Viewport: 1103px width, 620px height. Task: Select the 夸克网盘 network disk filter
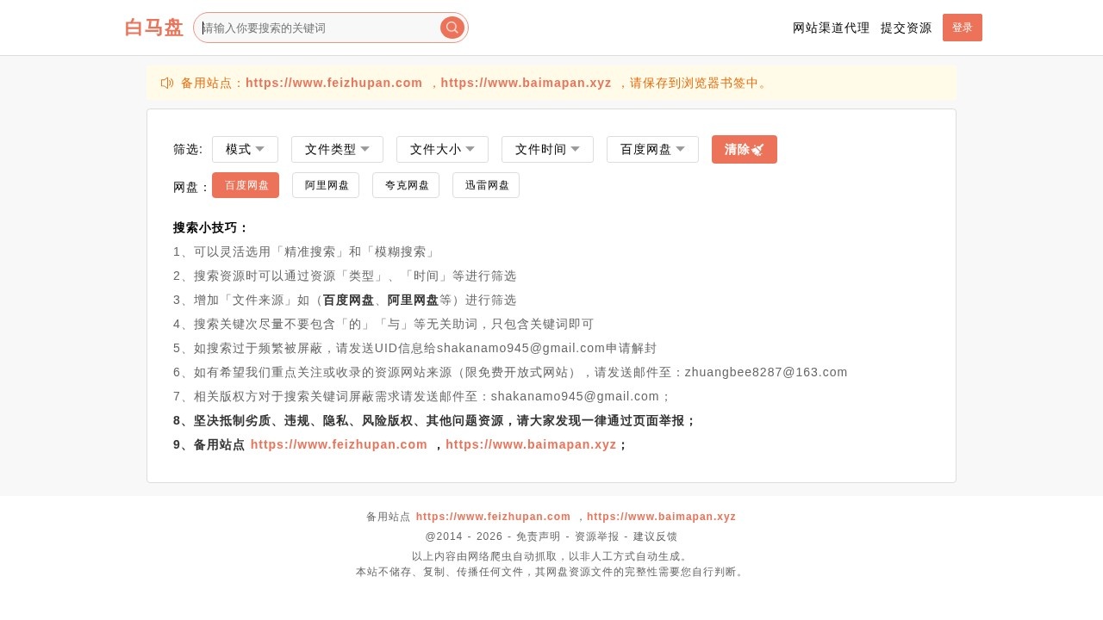pos(406,184)
